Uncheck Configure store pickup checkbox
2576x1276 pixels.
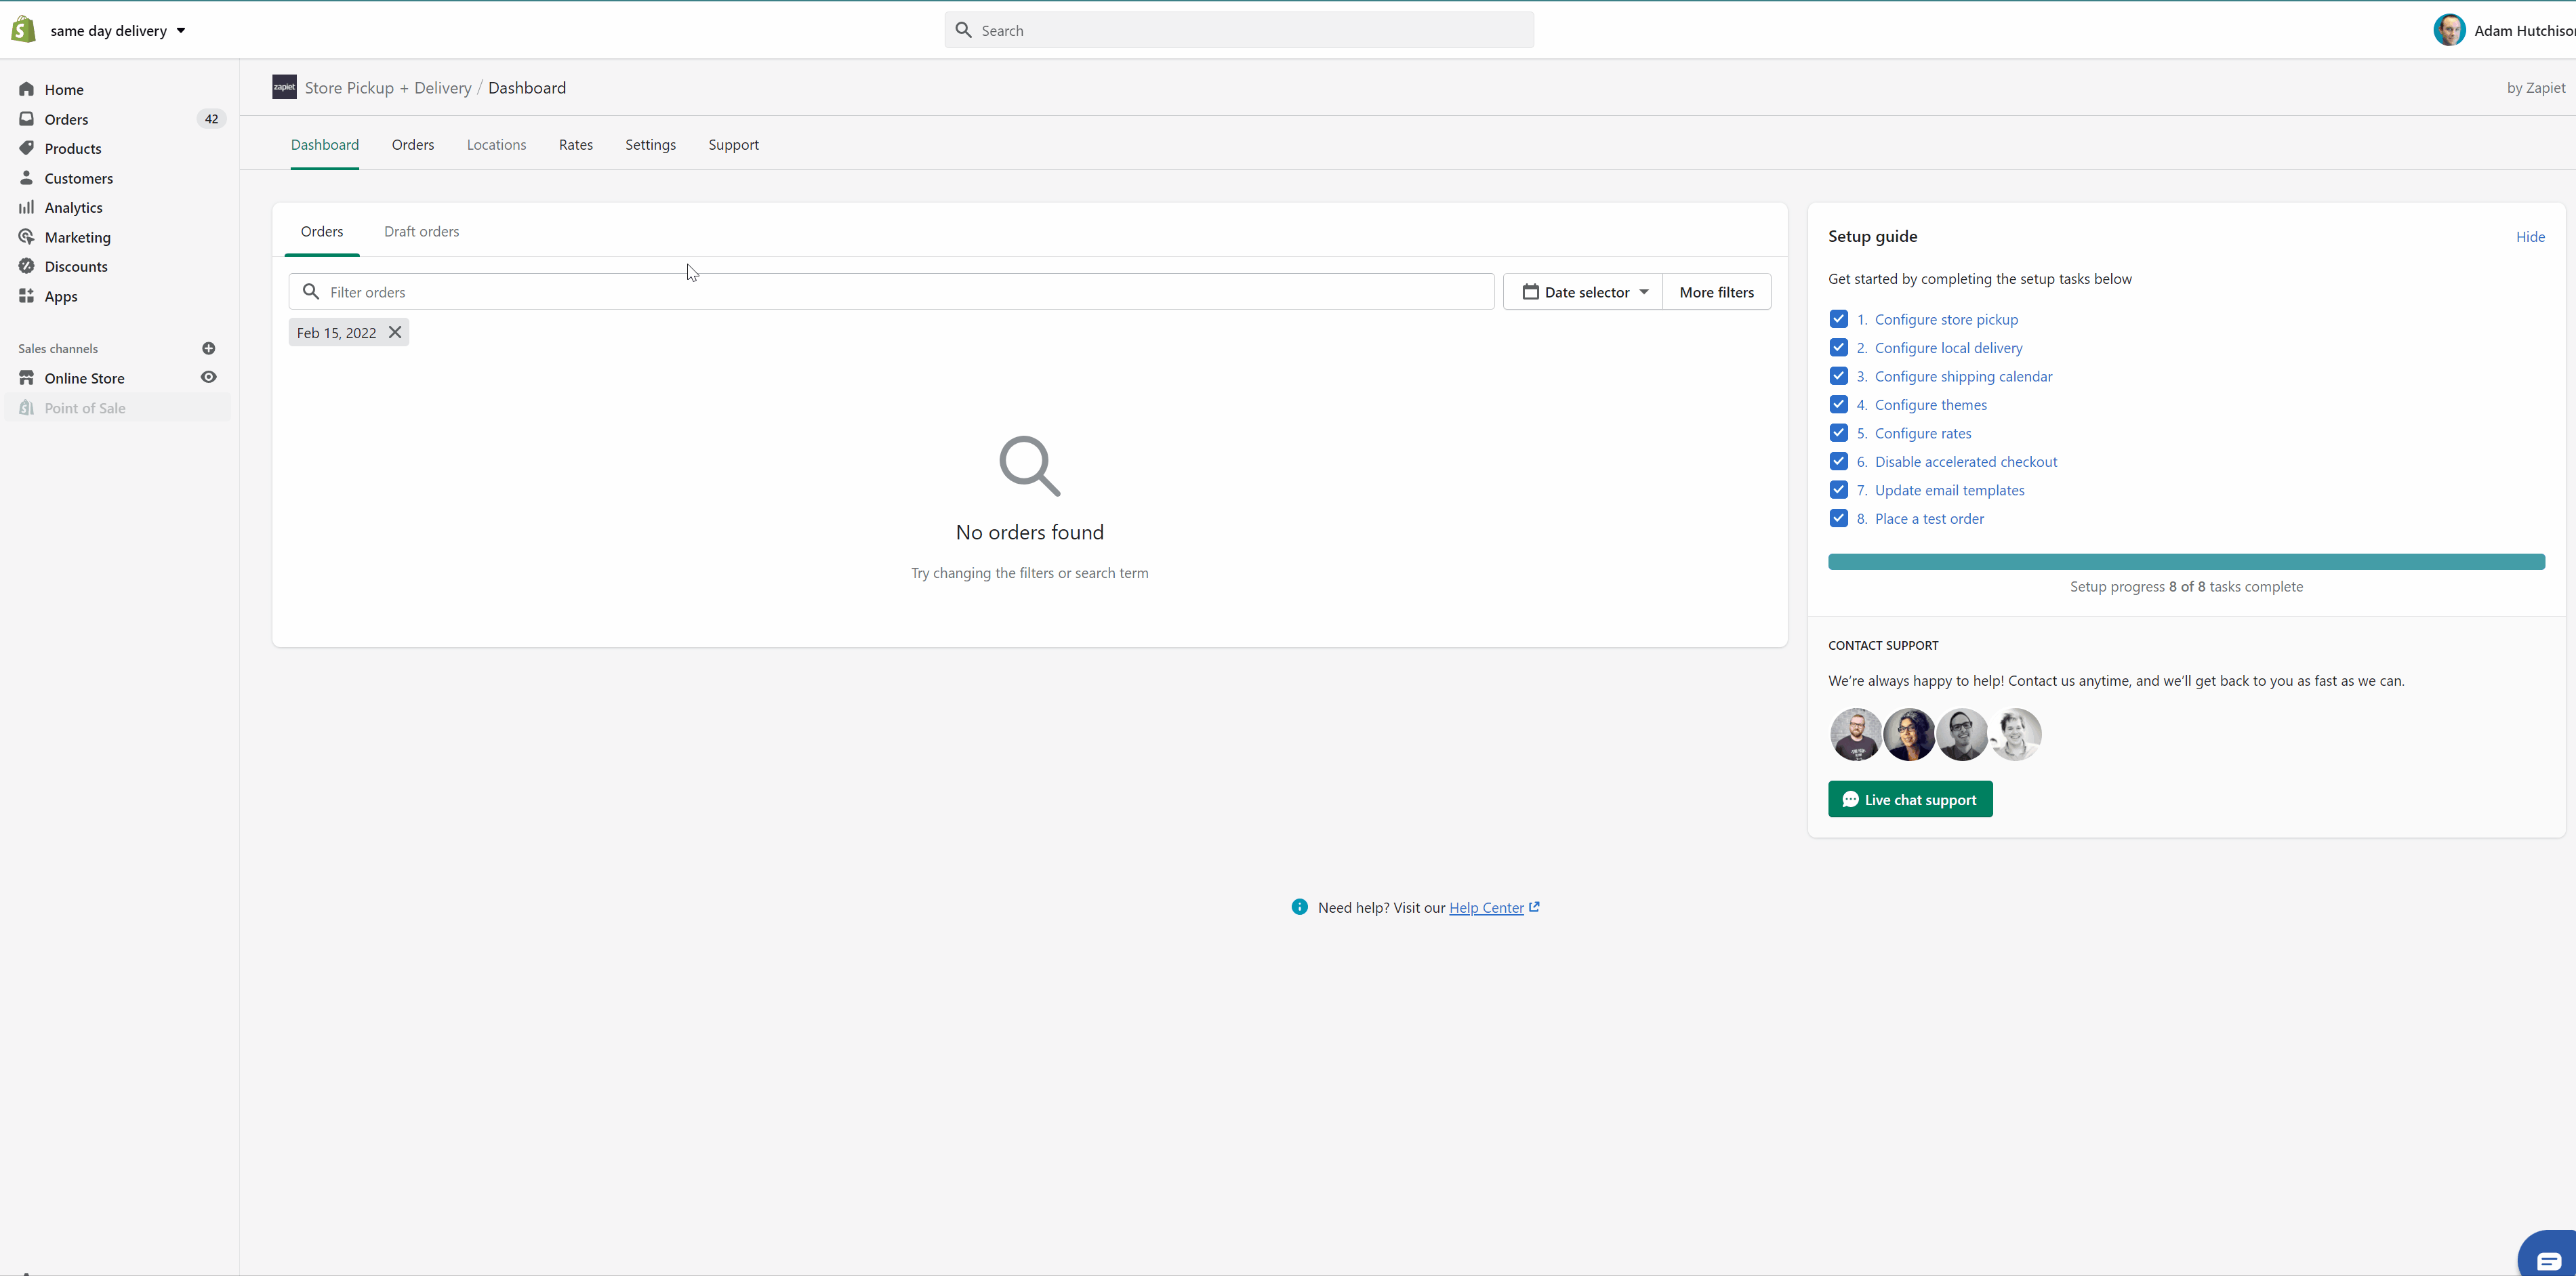coord(1838,319)
